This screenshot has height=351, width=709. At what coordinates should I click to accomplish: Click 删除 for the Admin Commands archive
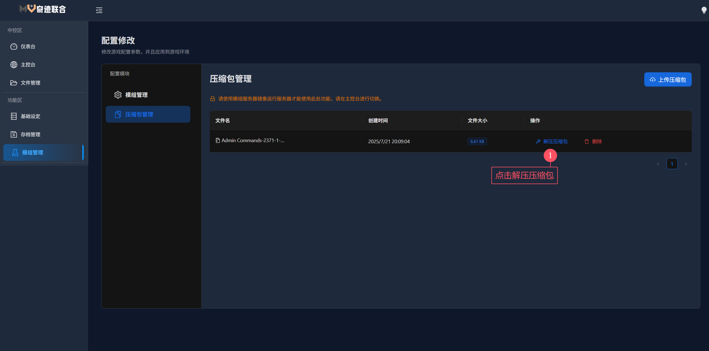(593, 142)
